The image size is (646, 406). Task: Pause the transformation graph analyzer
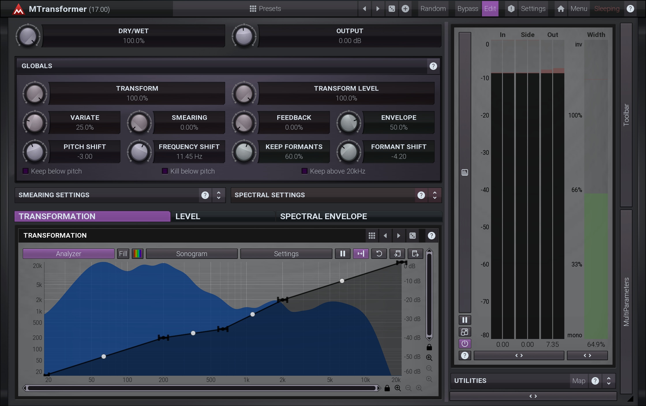342,254
